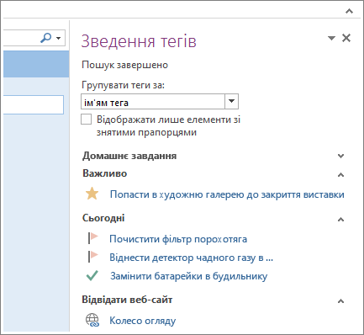Click the ім'ям тега dropdown arrow button
Viewport: 364px width, 335px height.
coord(231,102)
